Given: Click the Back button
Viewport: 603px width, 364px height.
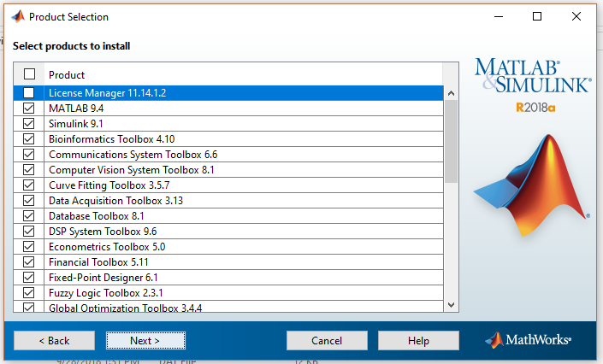Looking at the screenshot, I should [x=54, y=341].
